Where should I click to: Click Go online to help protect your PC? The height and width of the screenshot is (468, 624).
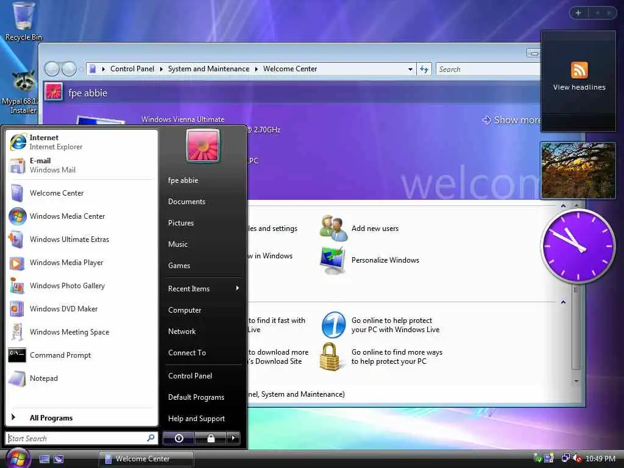pos(395,325)
